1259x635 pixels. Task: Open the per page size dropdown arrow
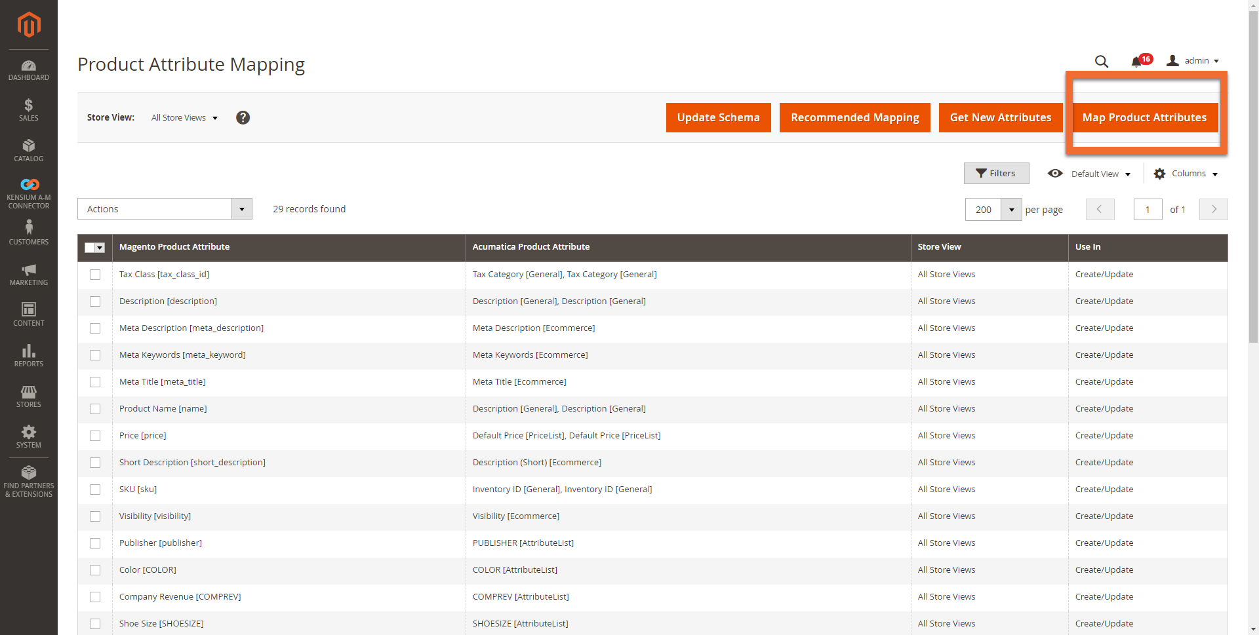(1011, 210)
